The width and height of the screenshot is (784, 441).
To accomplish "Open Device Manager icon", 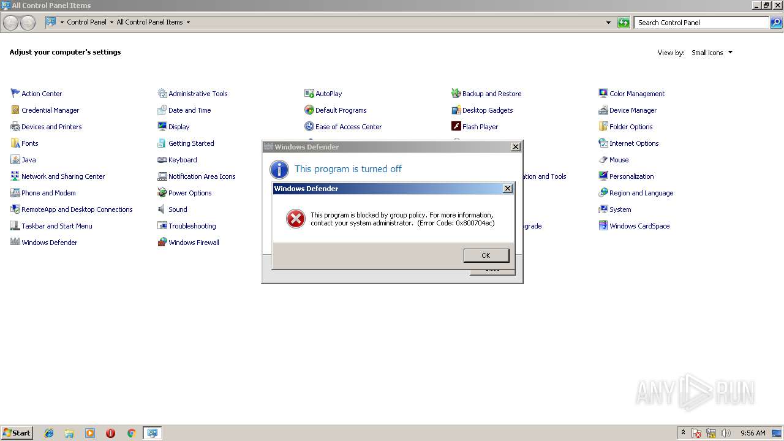I will [603, 110].
